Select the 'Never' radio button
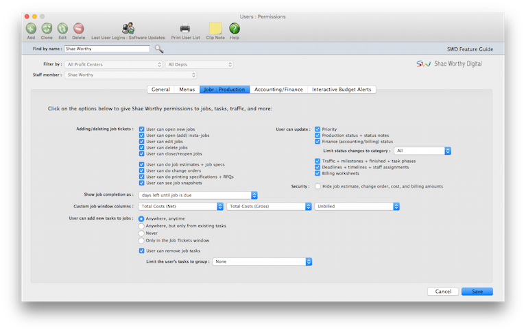This screenshot has height=332, width=526. (142, 233)
